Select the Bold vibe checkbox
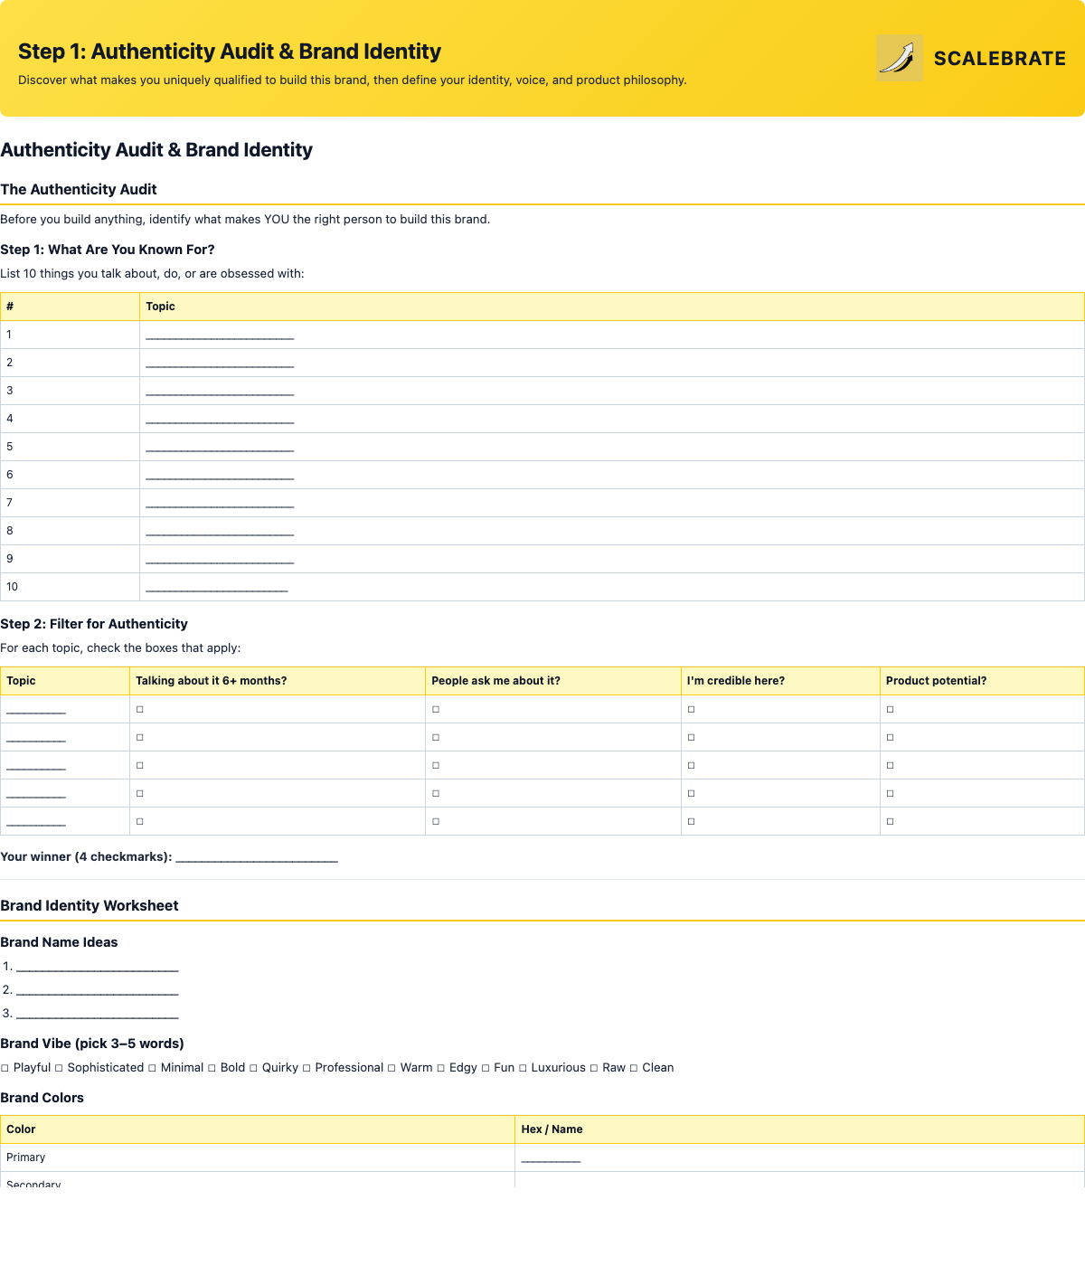This screenshot has height=1266, width=1085. (x=212, y=1068)
